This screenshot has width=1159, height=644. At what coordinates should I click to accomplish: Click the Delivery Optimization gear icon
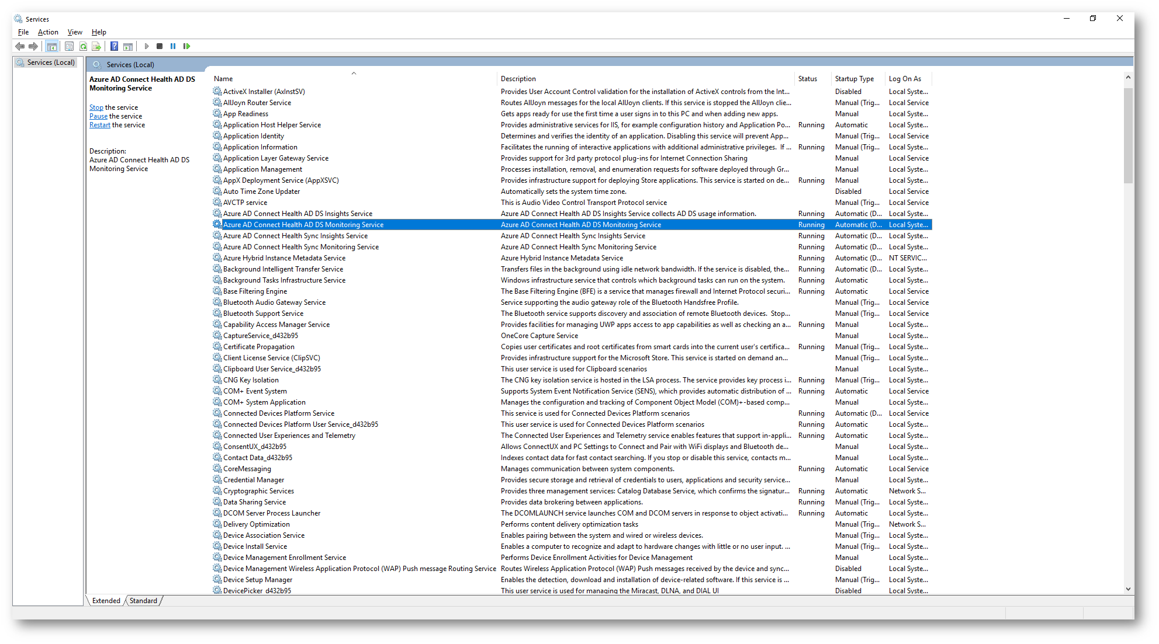(x=217, y=524)
